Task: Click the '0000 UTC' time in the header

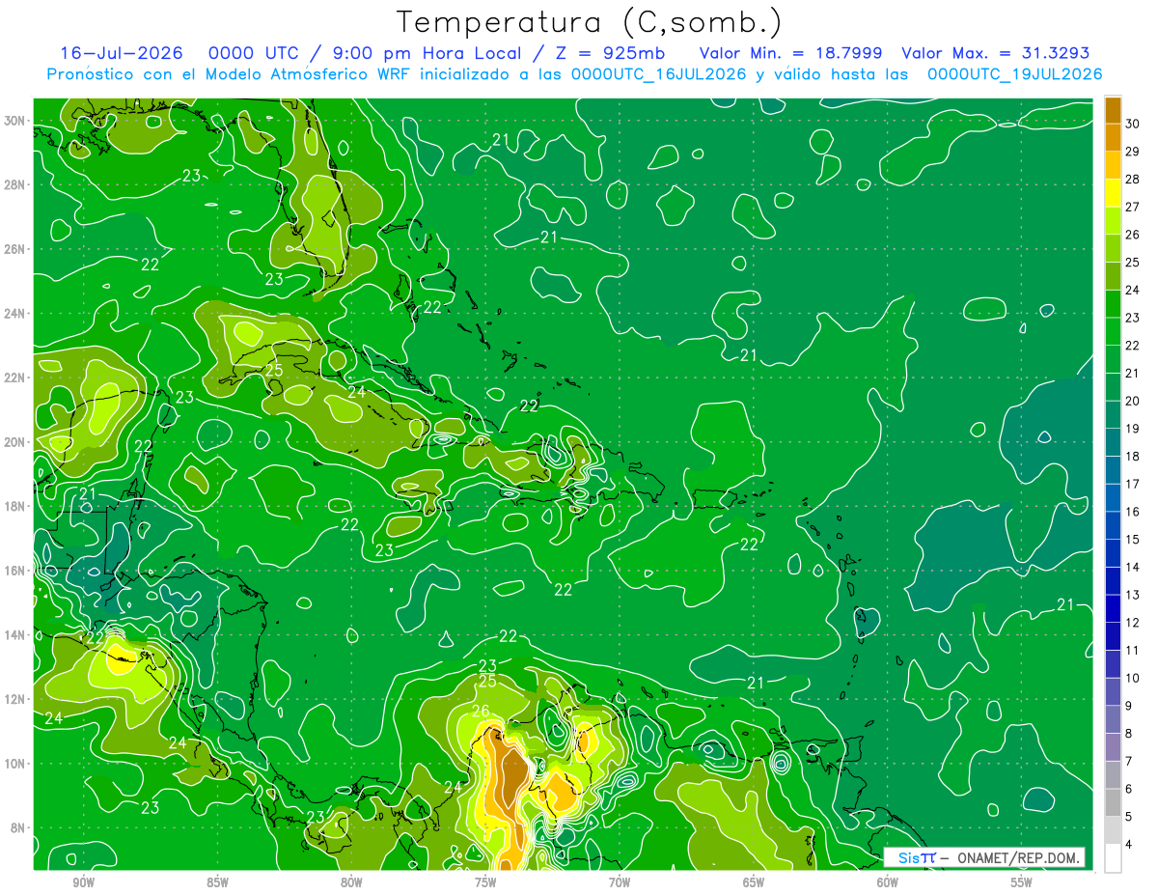Action: 254,53
